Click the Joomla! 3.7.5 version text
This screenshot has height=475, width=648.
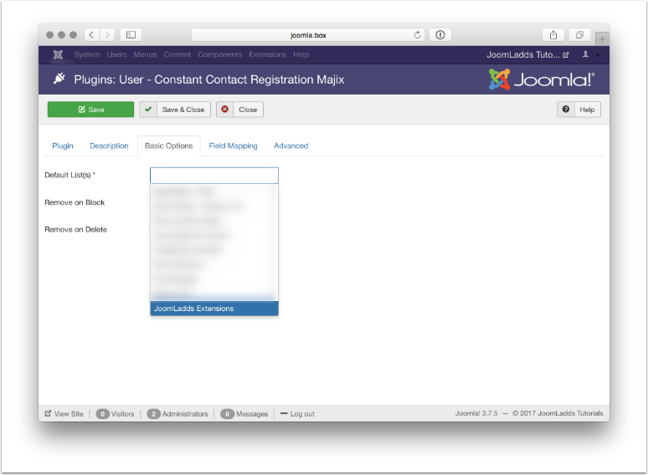[x=476, y=413]
